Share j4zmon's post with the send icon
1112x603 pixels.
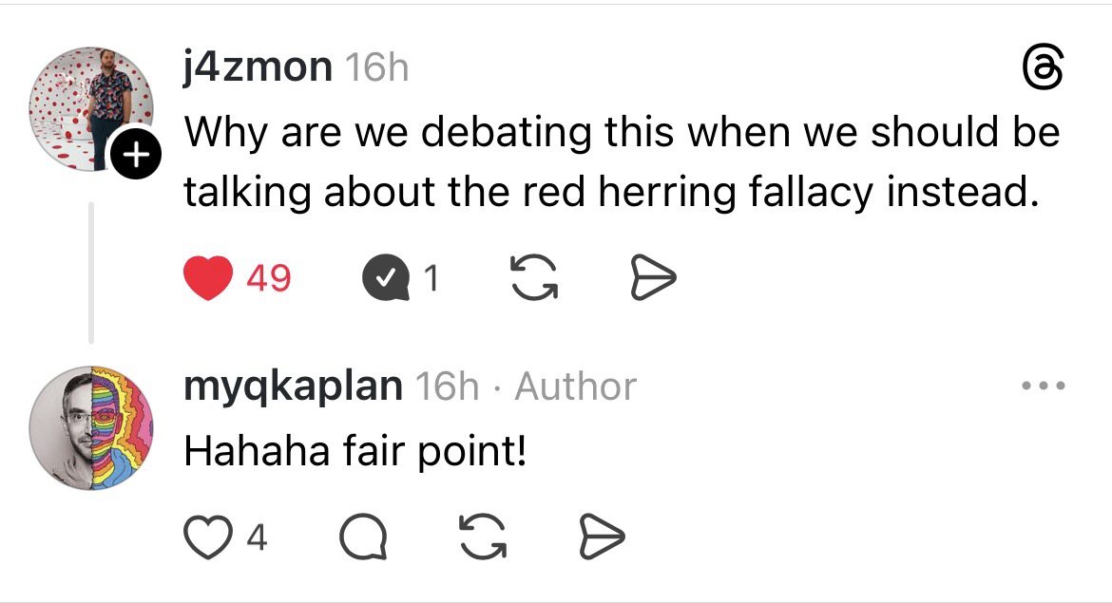click(x=654, y=278)
